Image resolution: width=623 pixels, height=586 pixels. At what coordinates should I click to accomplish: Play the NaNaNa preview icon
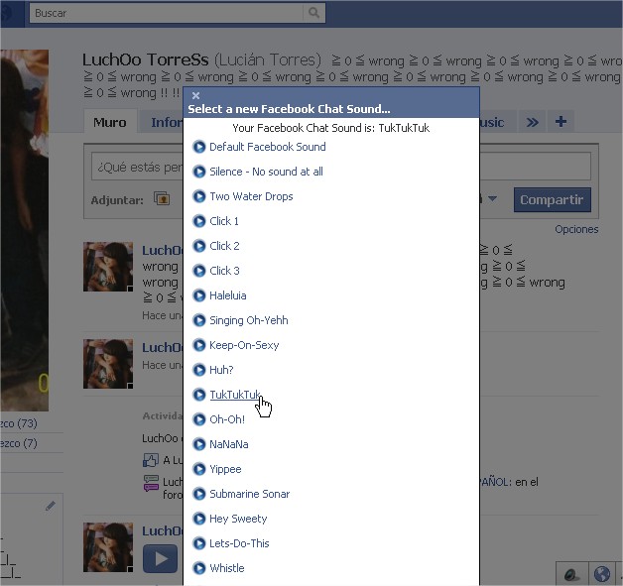199,444
